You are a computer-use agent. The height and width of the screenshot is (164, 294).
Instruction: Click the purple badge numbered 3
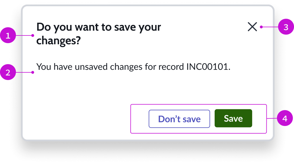(286, 27)
